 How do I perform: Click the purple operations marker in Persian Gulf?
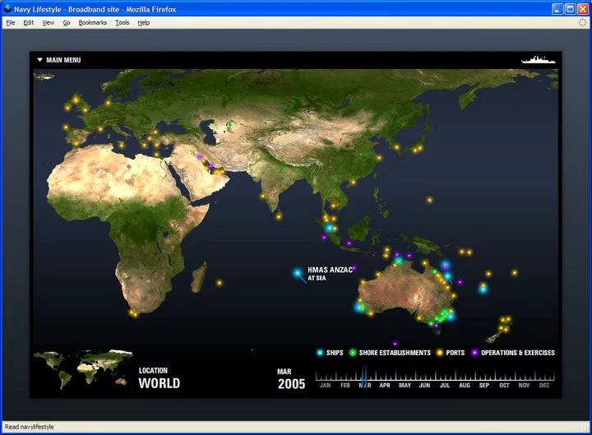[x=211, y=166]
